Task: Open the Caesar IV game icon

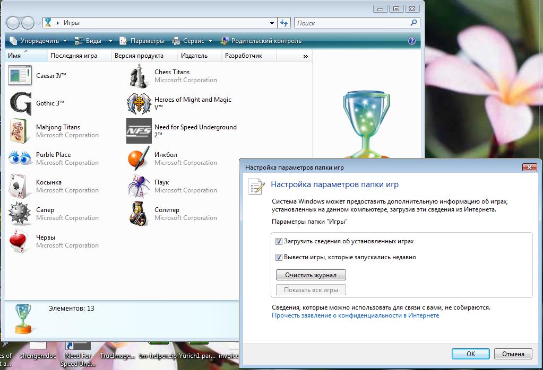Action: [x=20, y=75]
